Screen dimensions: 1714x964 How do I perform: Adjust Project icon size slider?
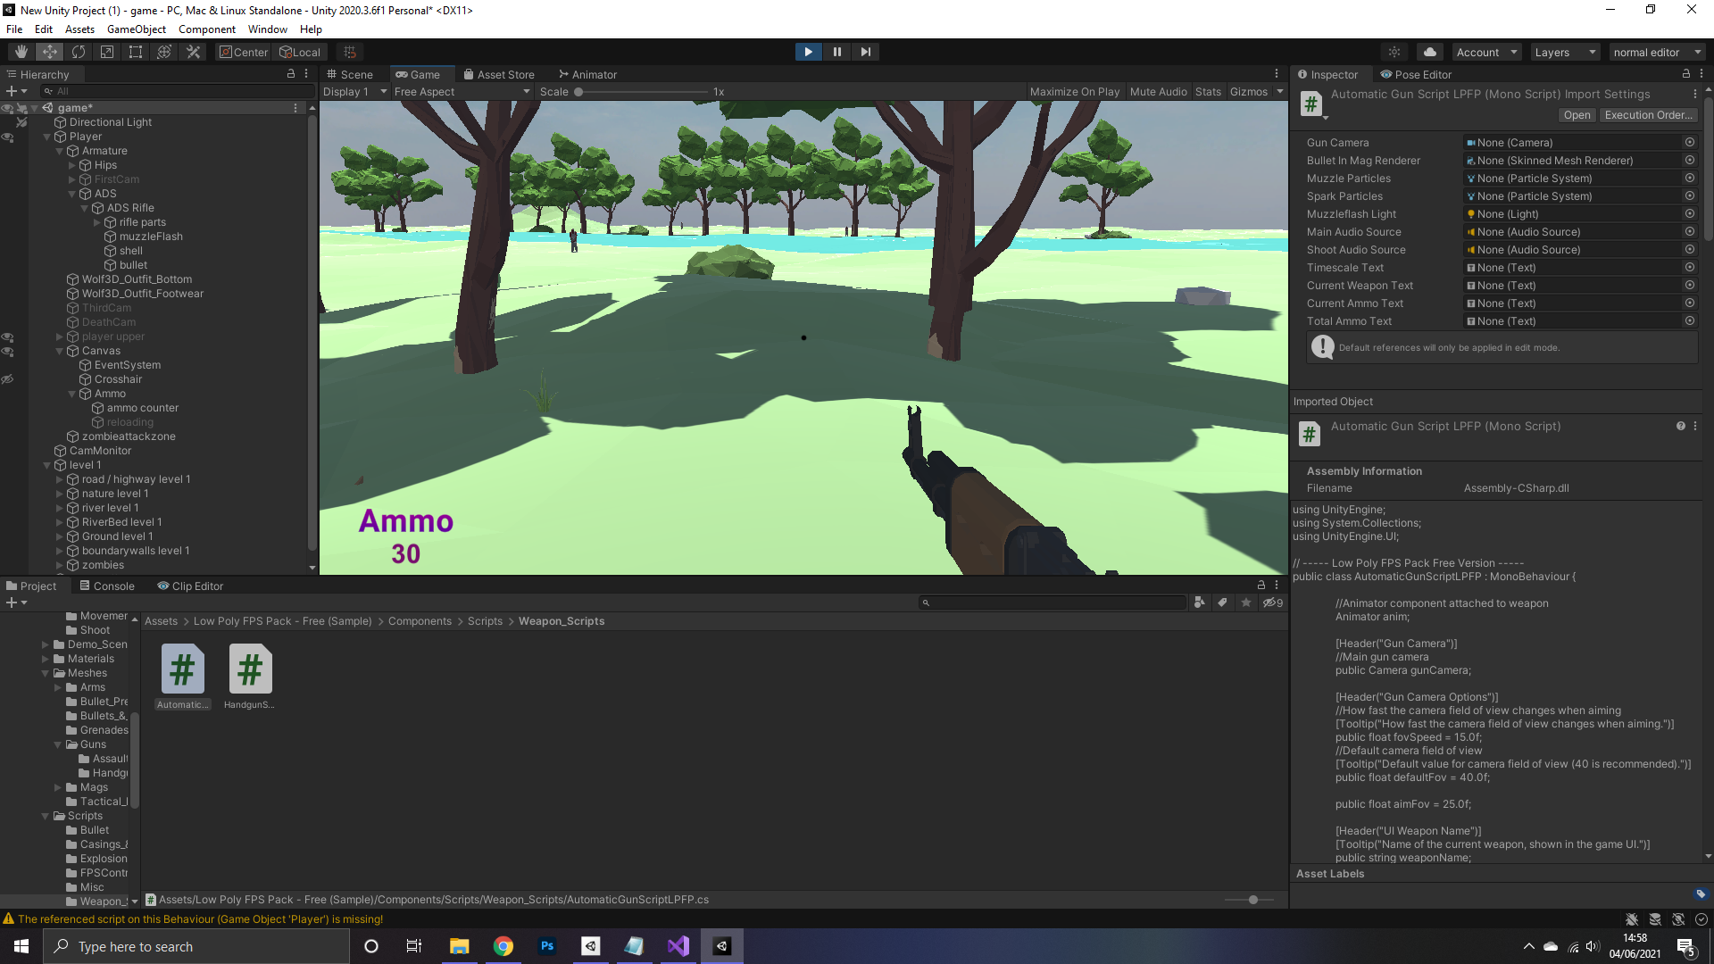coord(1253,899)
